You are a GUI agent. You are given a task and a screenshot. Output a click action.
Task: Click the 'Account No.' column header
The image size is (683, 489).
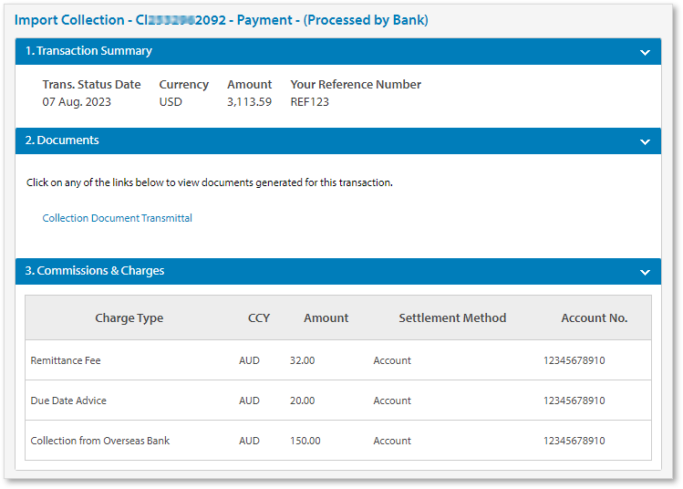click(595, 318)
